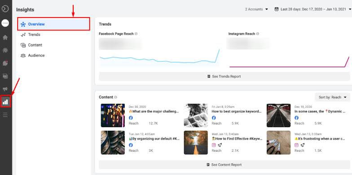Open the hamburger more-tools icon in sidebar
Image resolution: width=352 pixels, height=175 pixels.
click(5, 115)
